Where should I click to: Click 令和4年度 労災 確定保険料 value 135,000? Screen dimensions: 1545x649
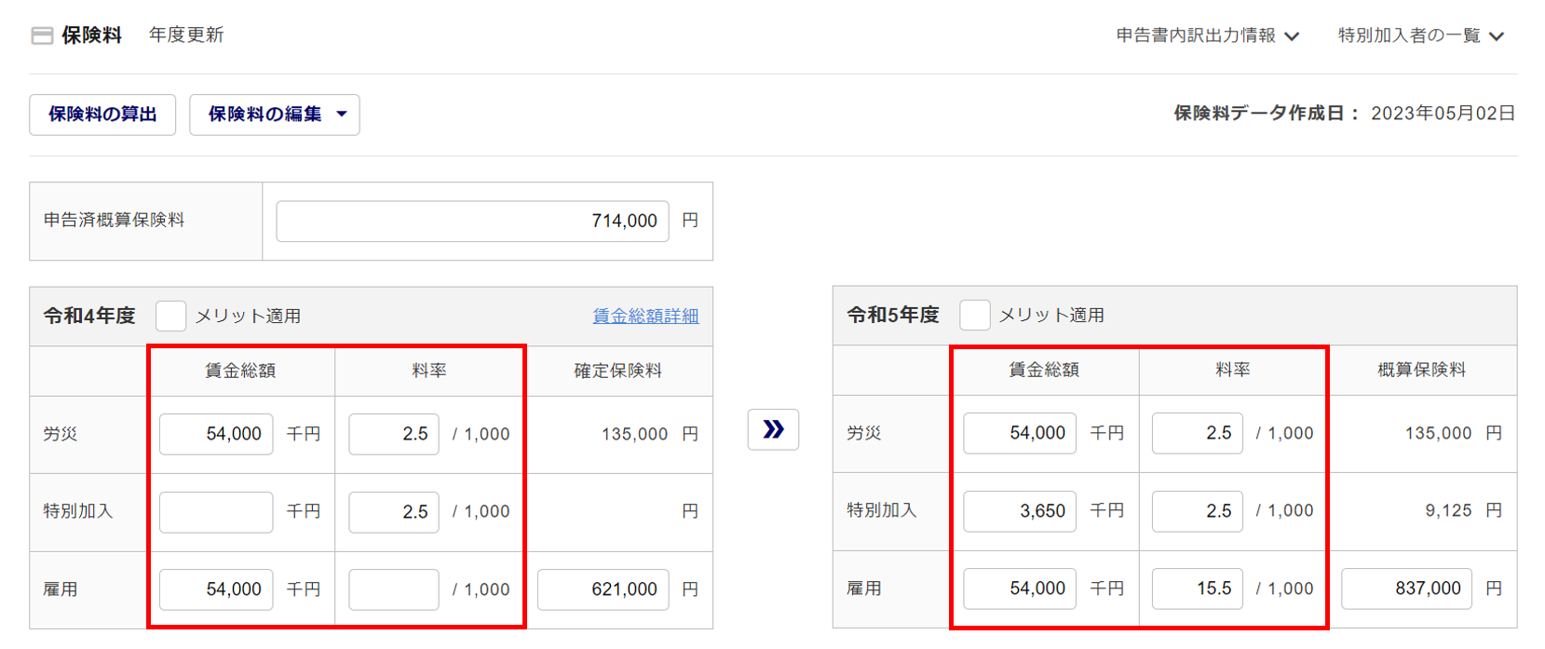[x=635, y=434]
